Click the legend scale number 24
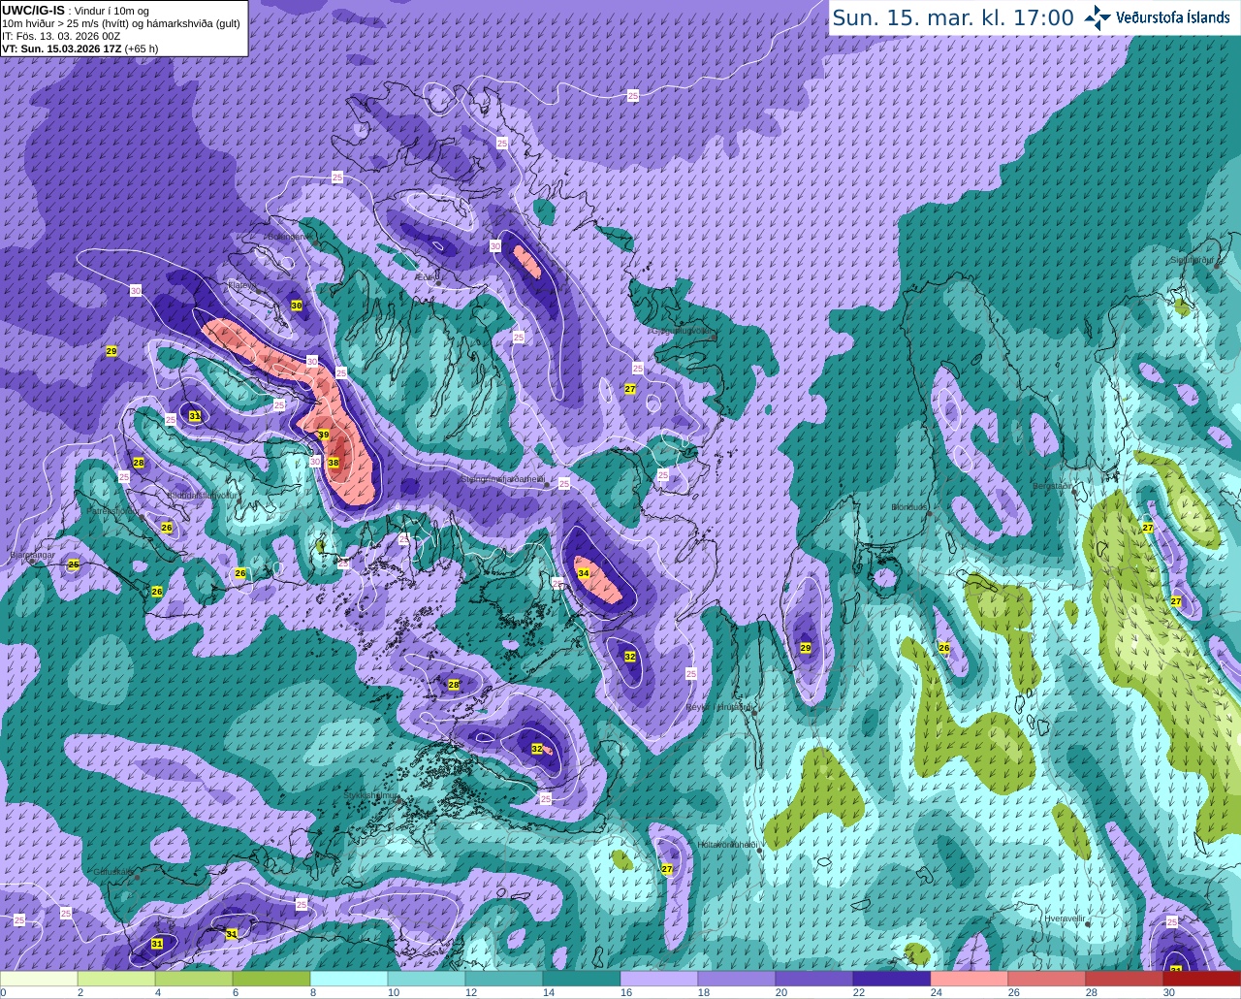1241x999 pixels. pyautogui.click(x=937, y=992)
